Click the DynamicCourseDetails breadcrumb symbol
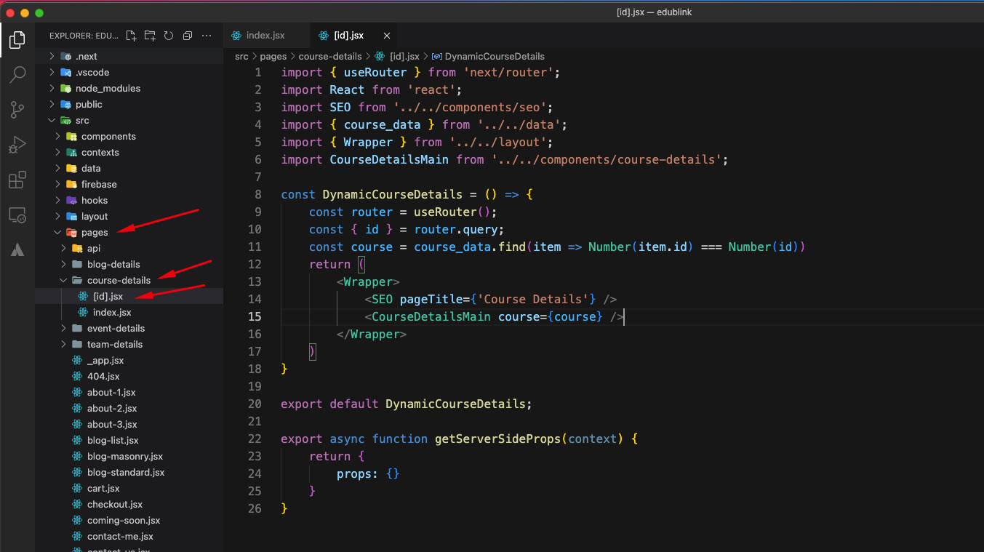 point(495,56)
